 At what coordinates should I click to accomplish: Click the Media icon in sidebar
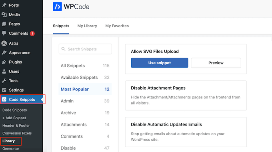click(x=4, y=14)
